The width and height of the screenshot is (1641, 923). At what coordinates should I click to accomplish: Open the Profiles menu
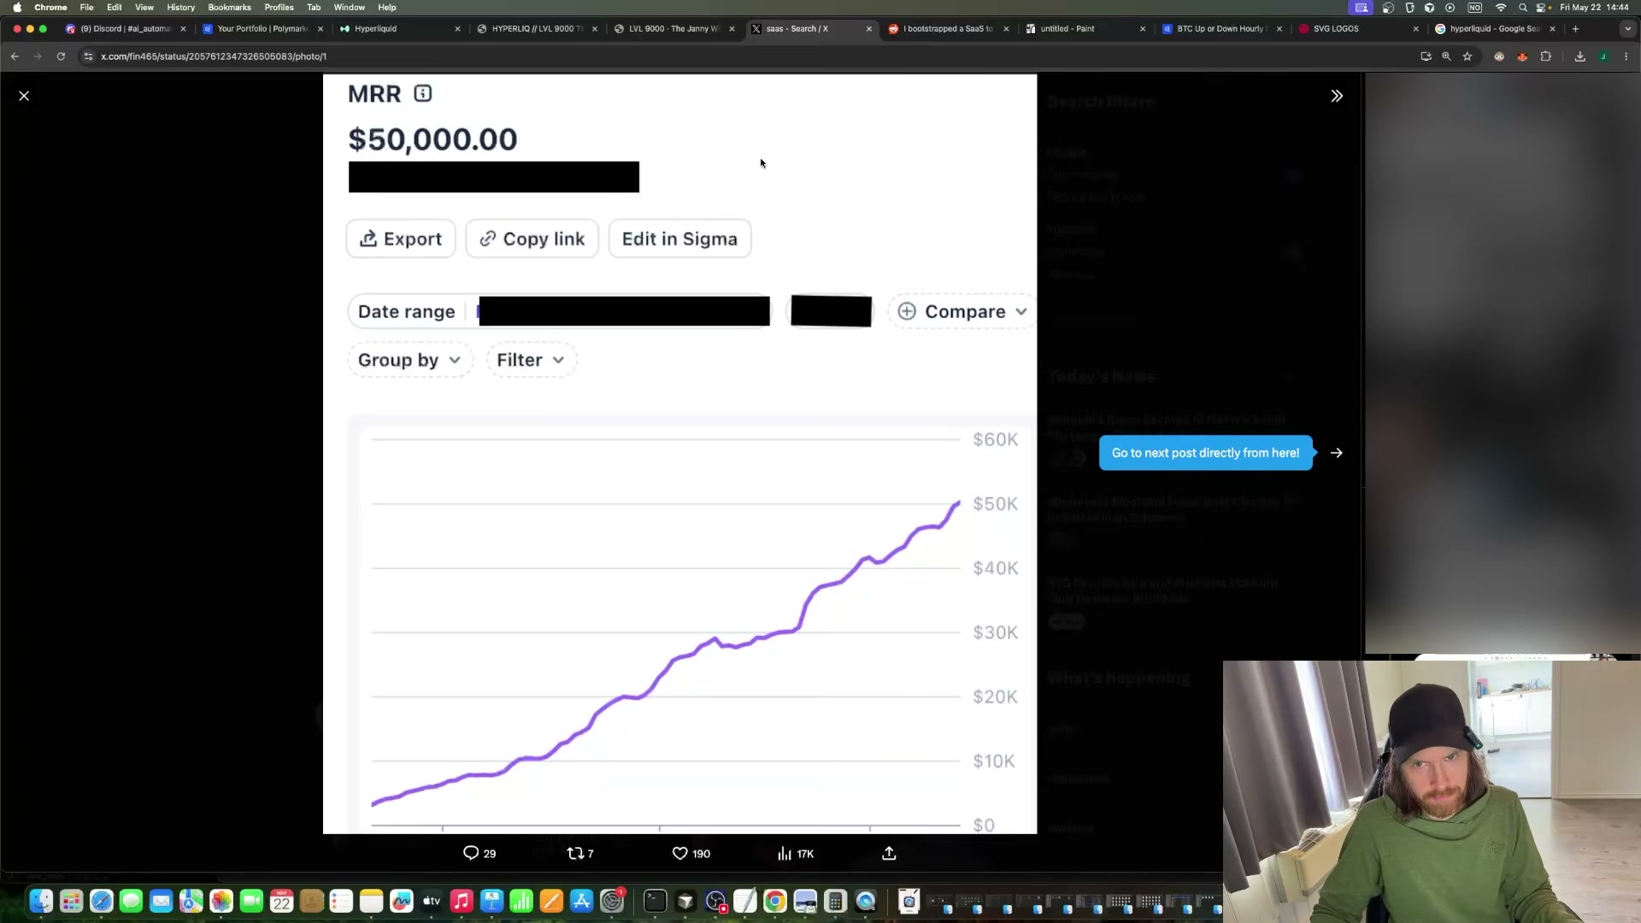279,8
